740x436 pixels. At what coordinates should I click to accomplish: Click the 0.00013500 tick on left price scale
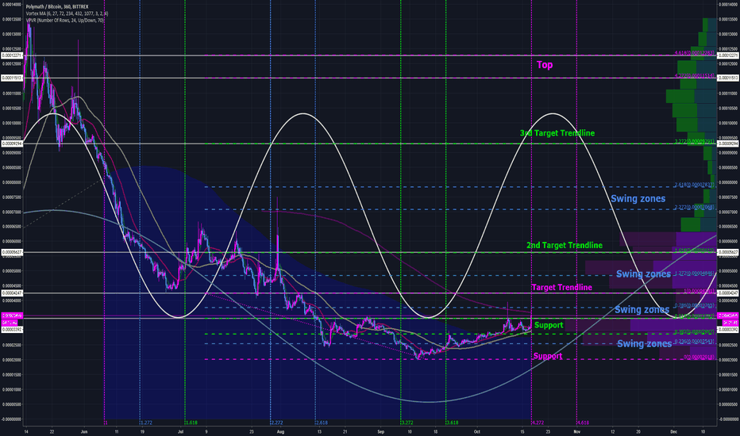(11, 19)
